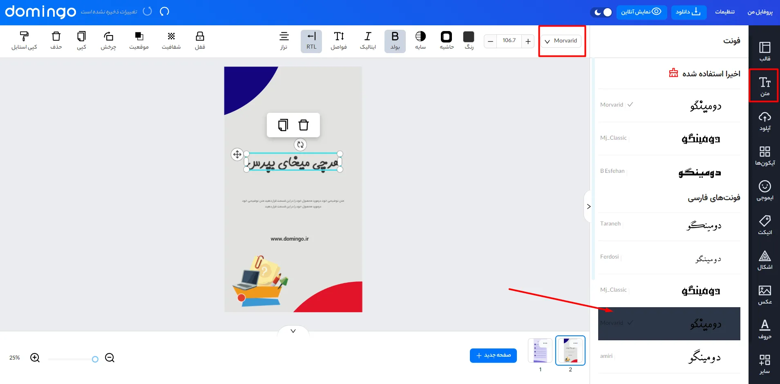Collapse the font panel with side arrow
Viewport: 780px width, 384px height.
pos(588,206)
